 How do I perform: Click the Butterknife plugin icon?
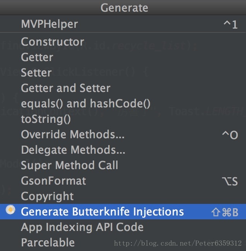tap(10, 210)
